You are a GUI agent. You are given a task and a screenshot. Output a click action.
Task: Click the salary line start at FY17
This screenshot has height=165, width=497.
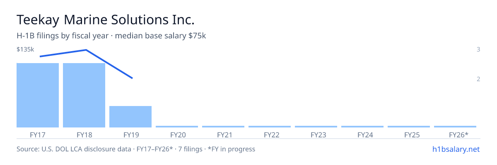[x=40, y=57]
